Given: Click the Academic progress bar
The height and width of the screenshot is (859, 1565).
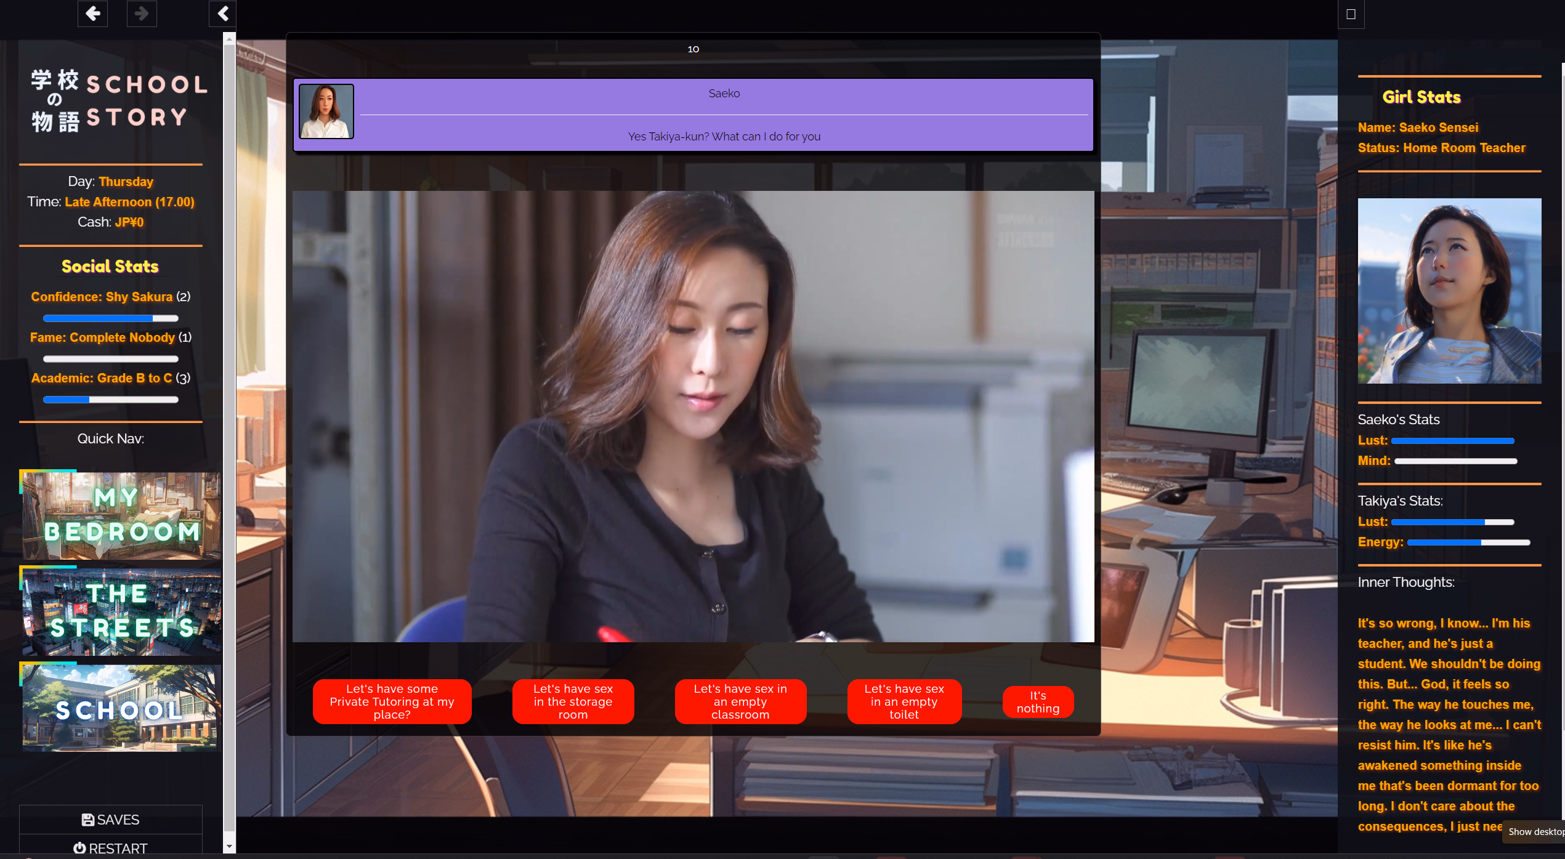Looking at the screenshot, I should tap(111, 400).
